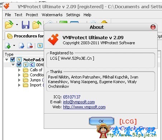Click the Type column header
The width and height of the screenshot is (162, 140).
coord(24,54)
